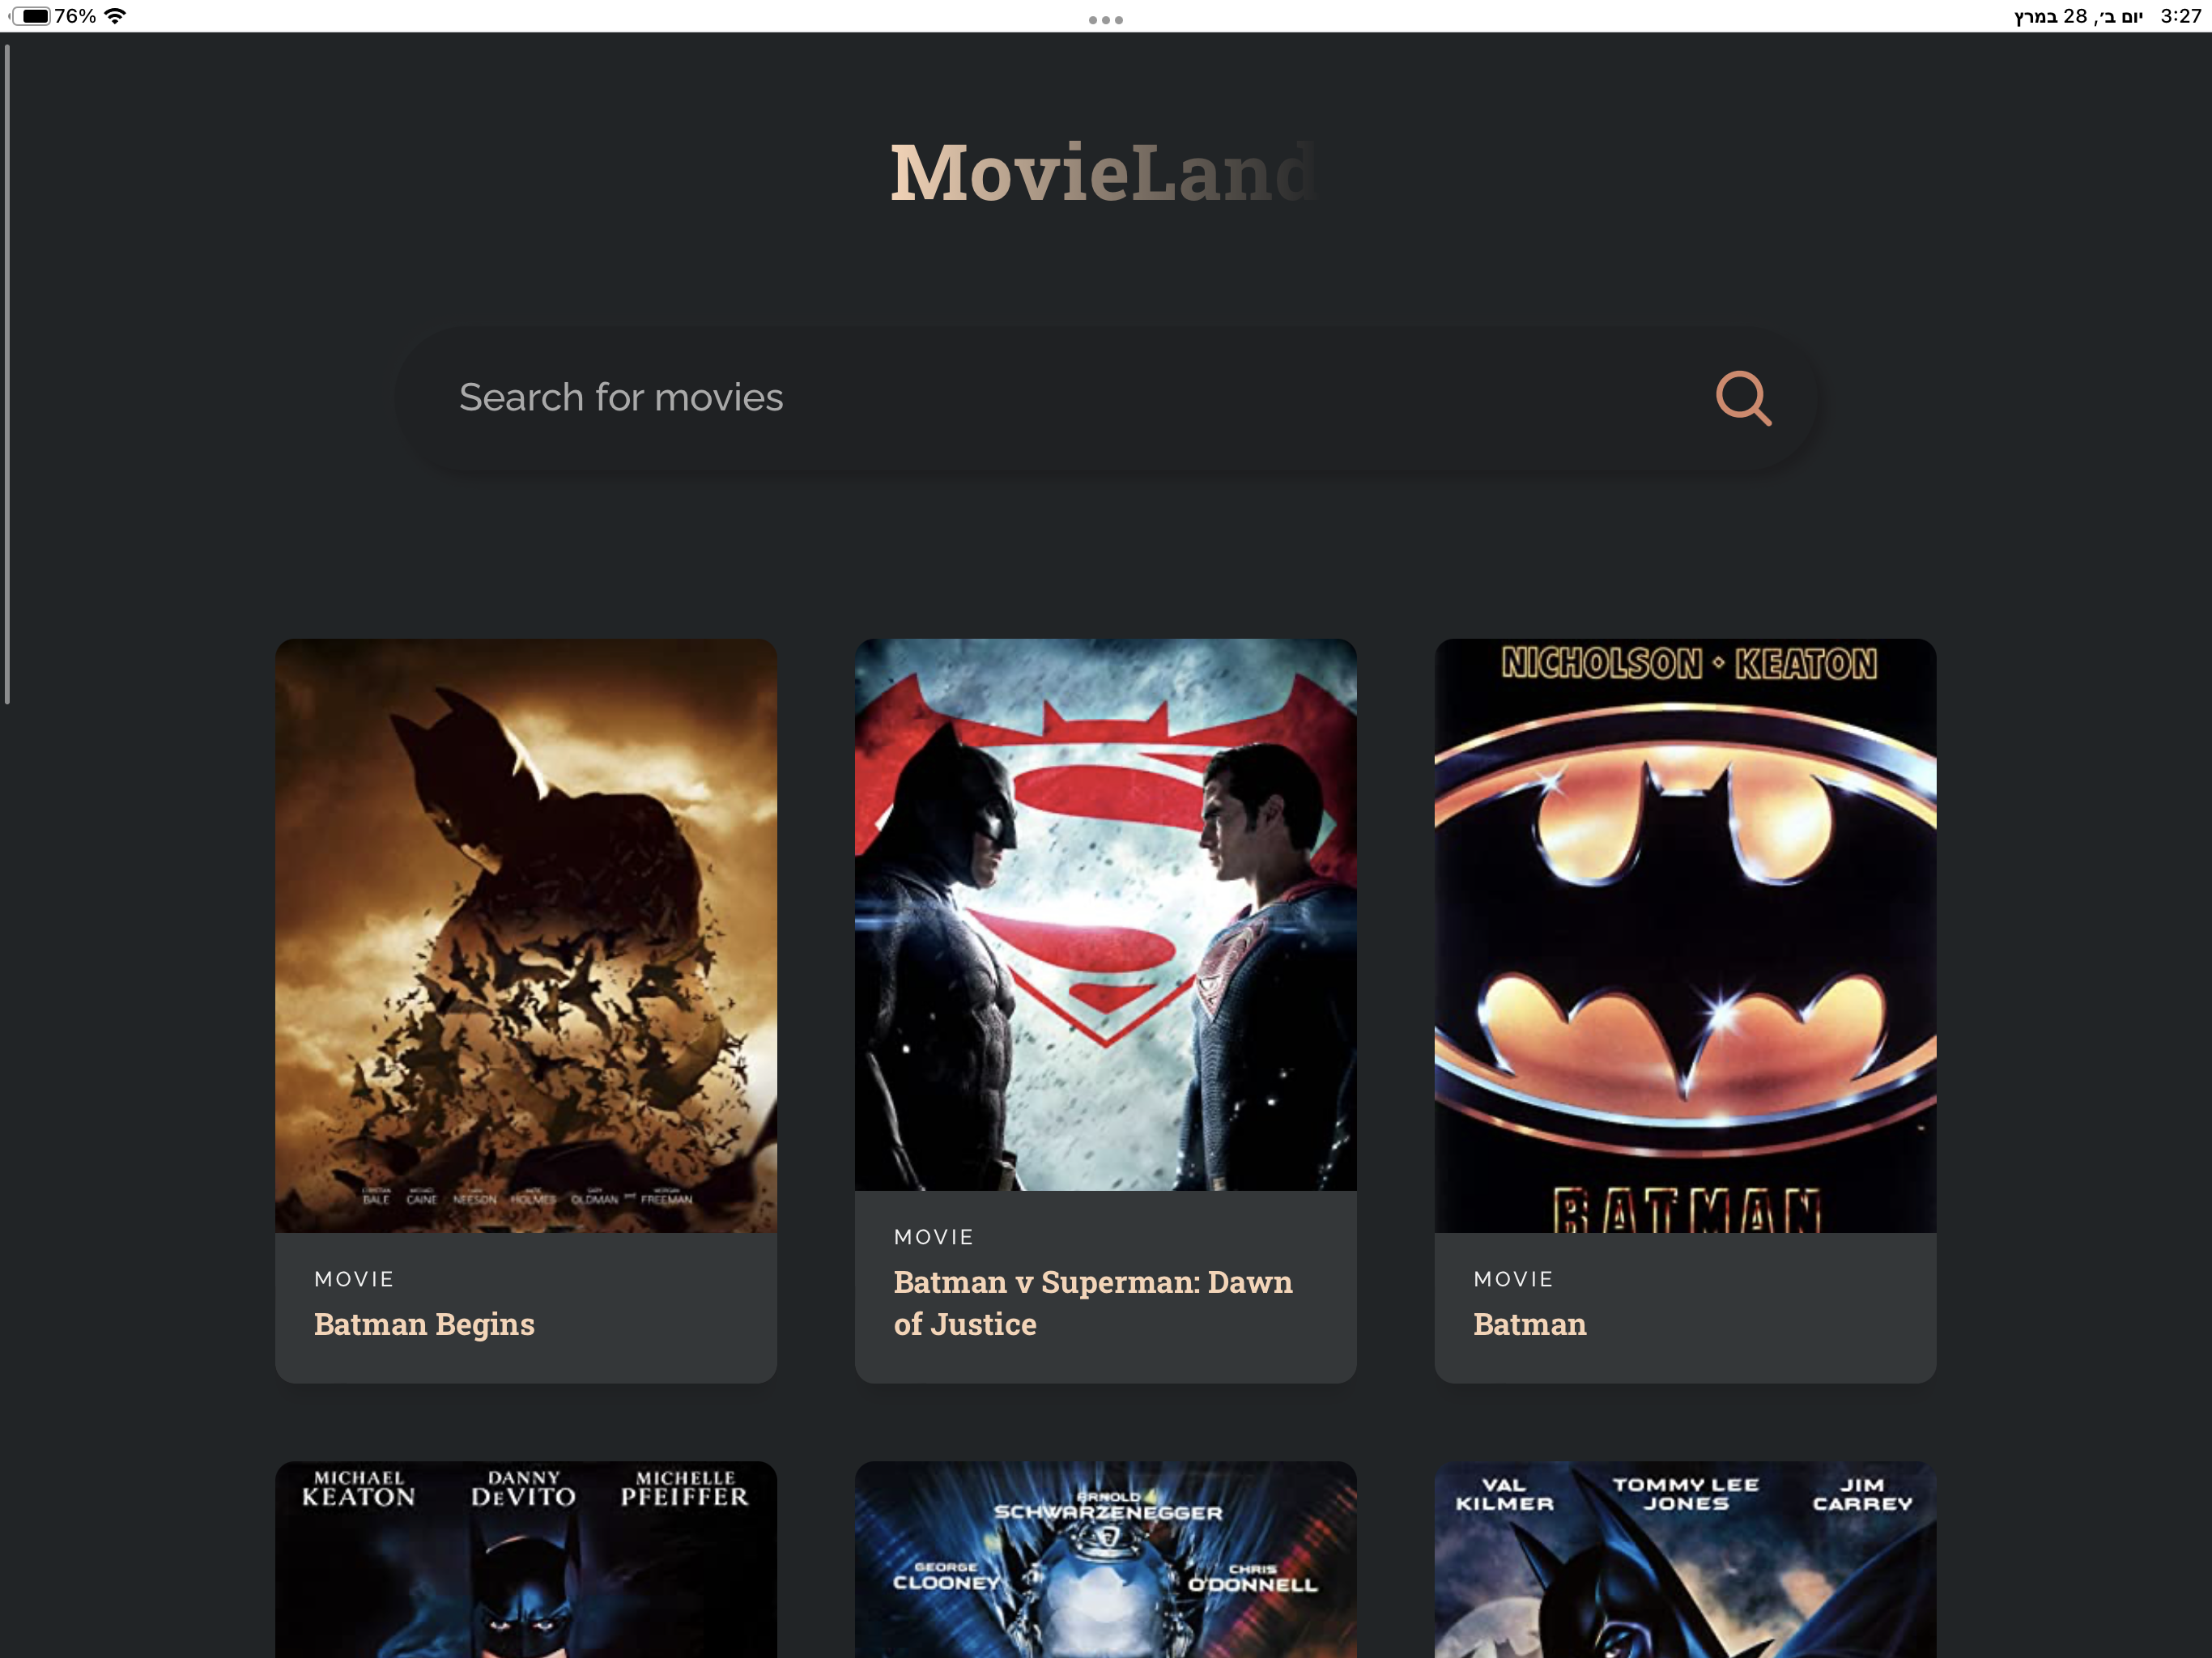Tap the battery percentage 76% text
2212x1658 pixels.
pos(75,16)
